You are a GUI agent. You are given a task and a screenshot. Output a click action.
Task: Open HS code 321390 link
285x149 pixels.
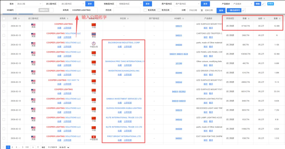tap(179, 63)
